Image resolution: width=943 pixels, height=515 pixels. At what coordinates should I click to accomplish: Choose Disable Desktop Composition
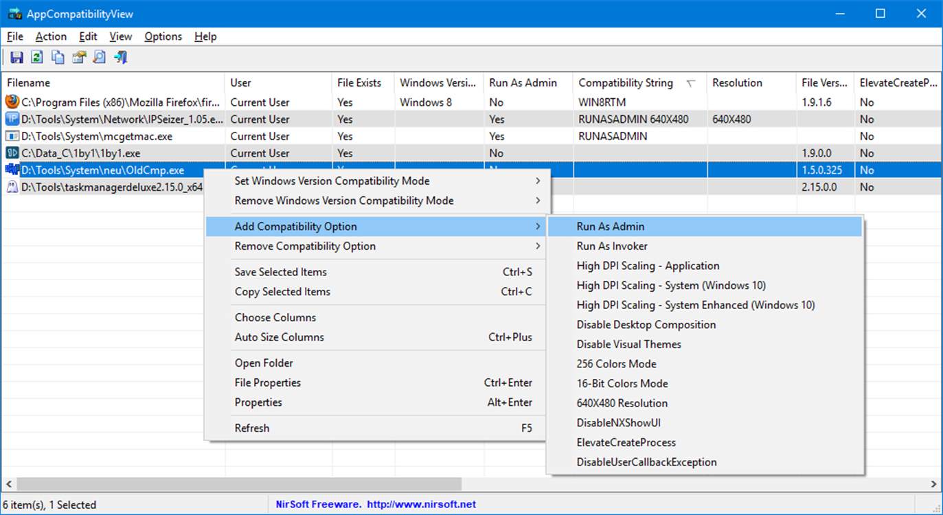[705, 325]
